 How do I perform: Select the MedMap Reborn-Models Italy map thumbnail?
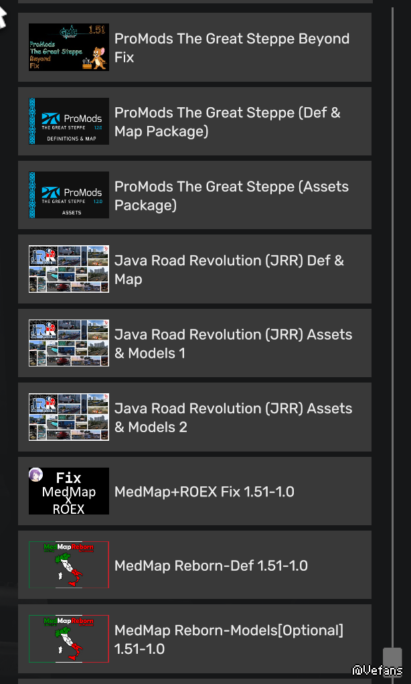tap(68, 638)
